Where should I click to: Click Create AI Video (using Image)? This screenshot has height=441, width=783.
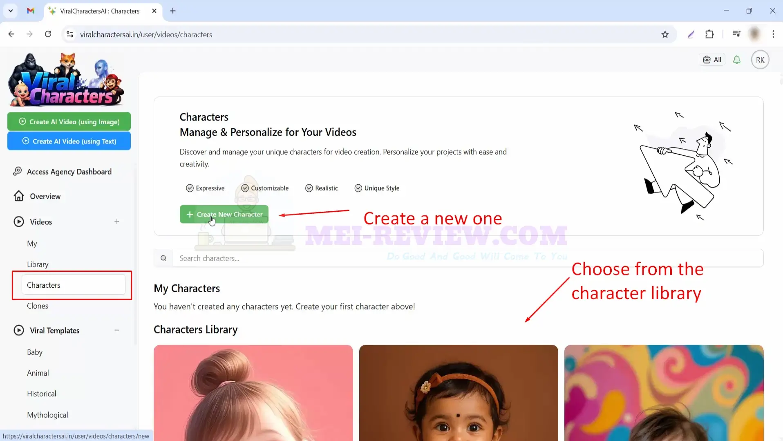click(x=69, y=122)
